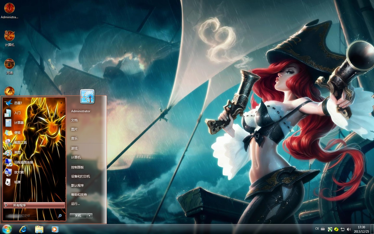
Task: Open Internet Explorer from taskbar
Action: pyautogui.click(x=23, y=229)
